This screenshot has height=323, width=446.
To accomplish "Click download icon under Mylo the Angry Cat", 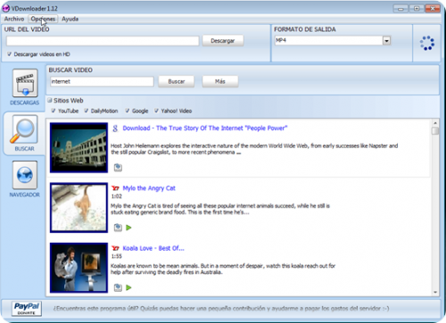I will pyautogui.click(x=118, y=228).
